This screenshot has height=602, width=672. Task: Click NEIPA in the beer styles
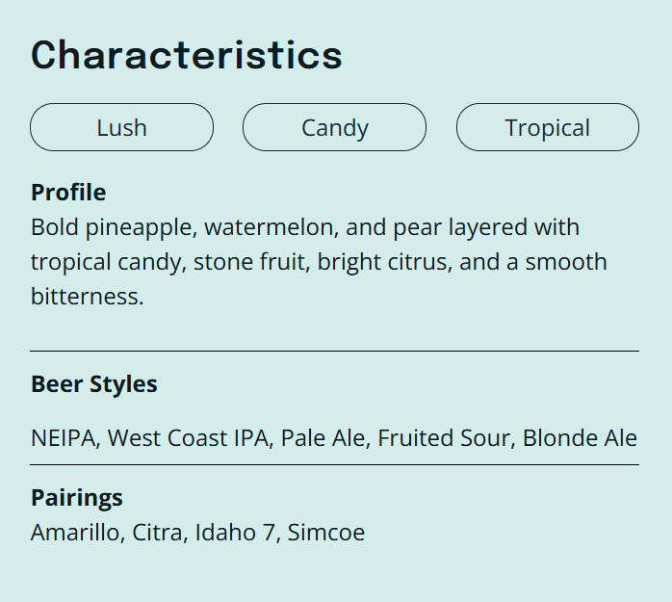(x=64, y=438)
